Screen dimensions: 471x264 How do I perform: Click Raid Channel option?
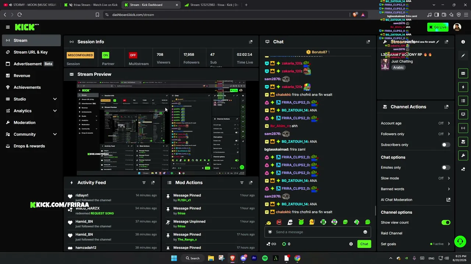tap(392, 233)
